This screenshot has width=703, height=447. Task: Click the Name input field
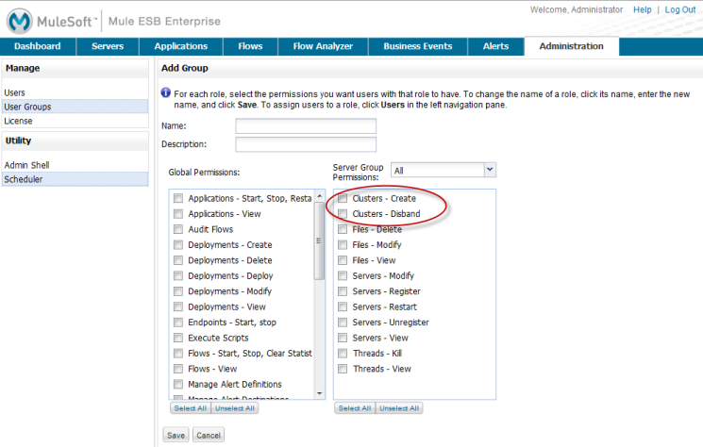pyautogui.click(x=306, y=126)
